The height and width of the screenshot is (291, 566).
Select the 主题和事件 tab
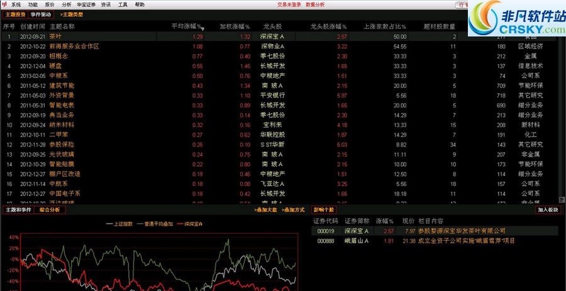pyautogui.click(x=18, y=210)
